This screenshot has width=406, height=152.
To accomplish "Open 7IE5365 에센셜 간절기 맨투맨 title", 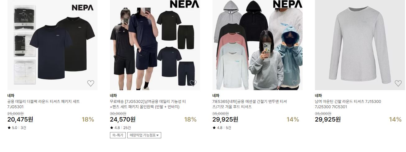I will coord(250,104).
